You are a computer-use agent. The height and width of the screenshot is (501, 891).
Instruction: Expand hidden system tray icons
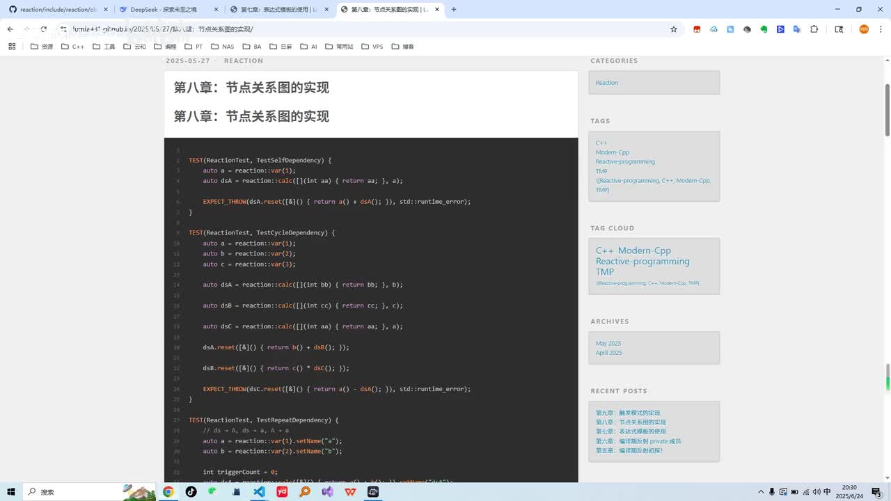[761, 492]
